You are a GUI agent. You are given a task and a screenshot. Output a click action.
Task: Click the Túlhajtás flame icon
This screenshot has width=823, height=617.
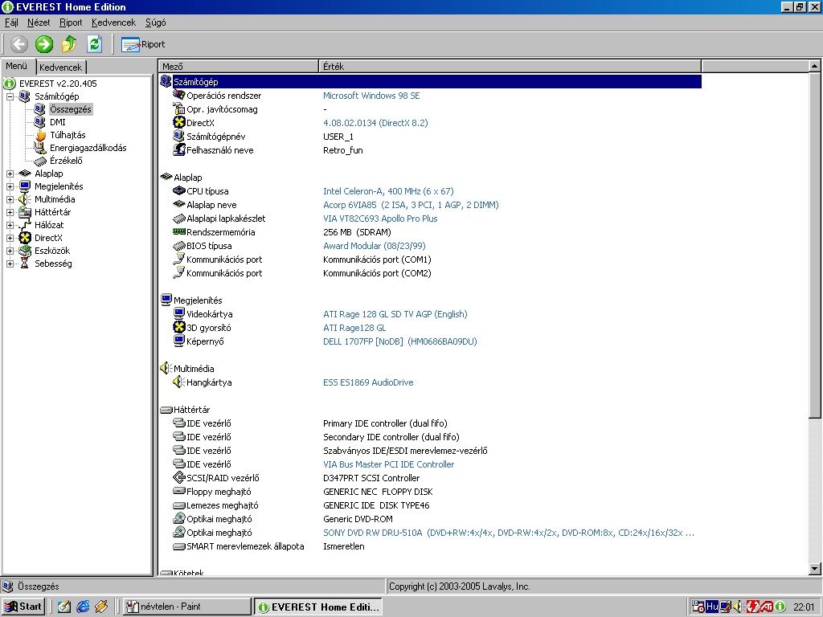[40, 135]
